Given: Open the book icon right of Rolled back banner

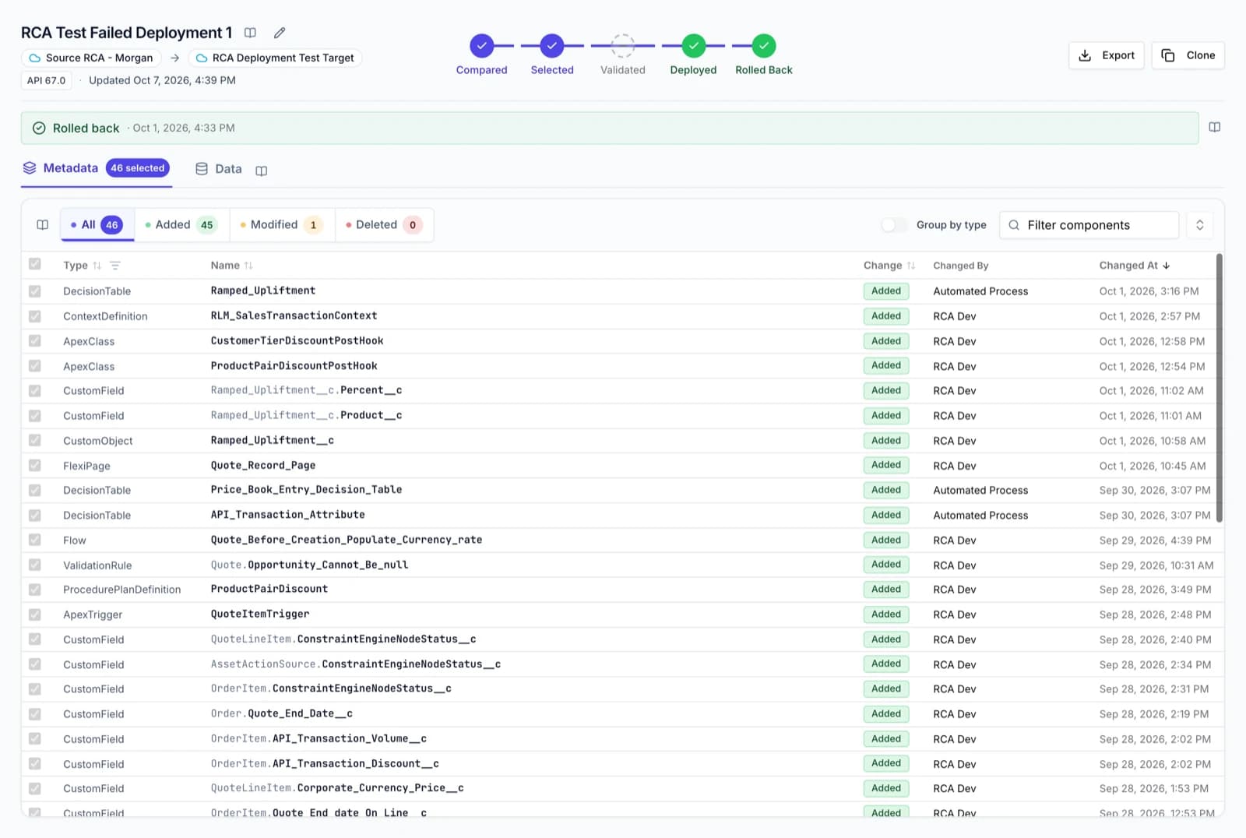Looking at the screenshot, I should (x=1214, y=128).
